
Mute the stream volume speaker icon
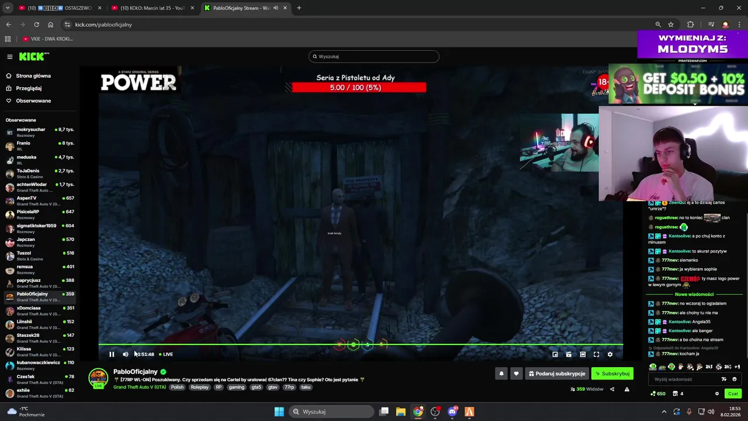126,354
